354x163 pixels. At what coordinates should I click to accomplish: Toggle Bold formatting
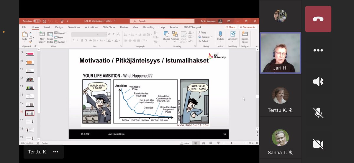pyautogui.click(x=73, y=40)
